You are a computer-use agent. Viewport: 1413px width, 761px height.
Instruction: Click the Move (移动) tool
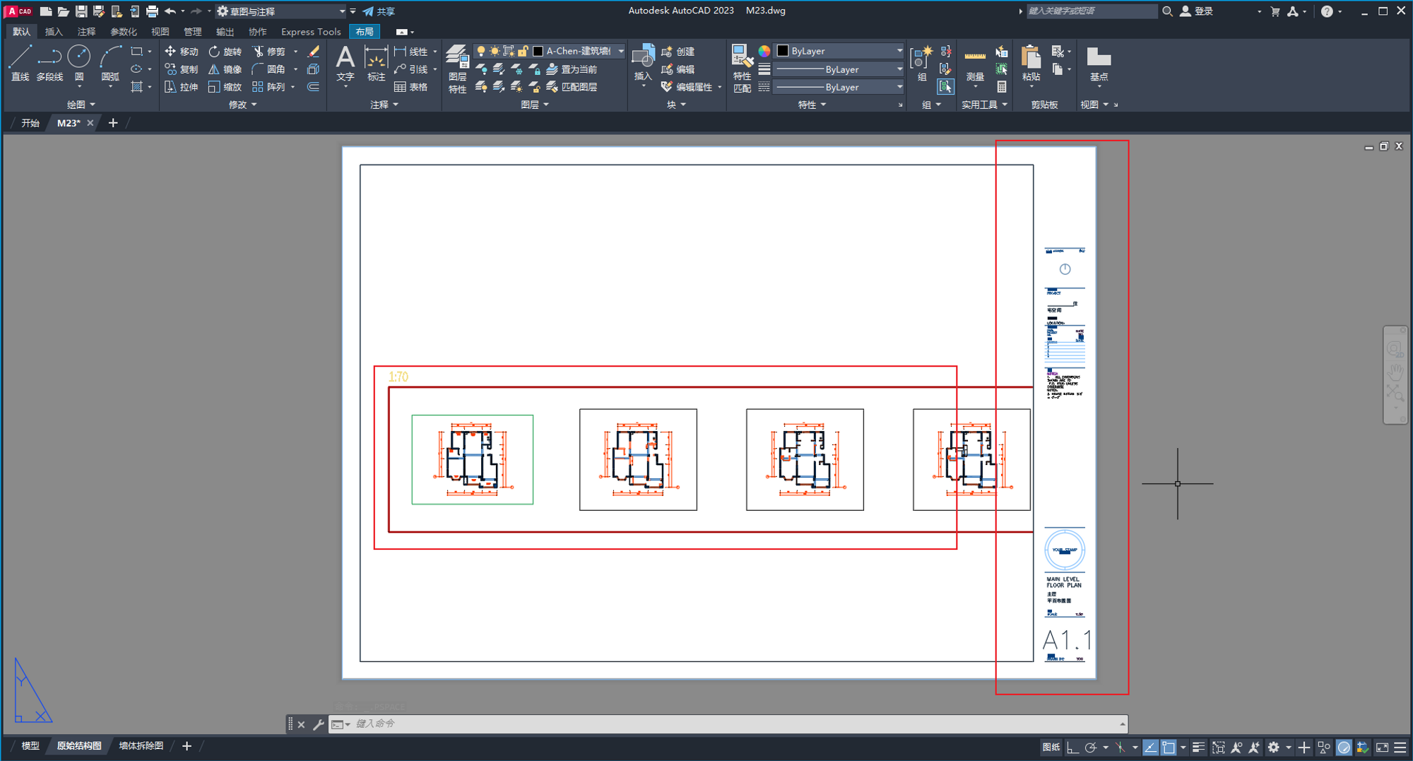(x=182, y=52)
